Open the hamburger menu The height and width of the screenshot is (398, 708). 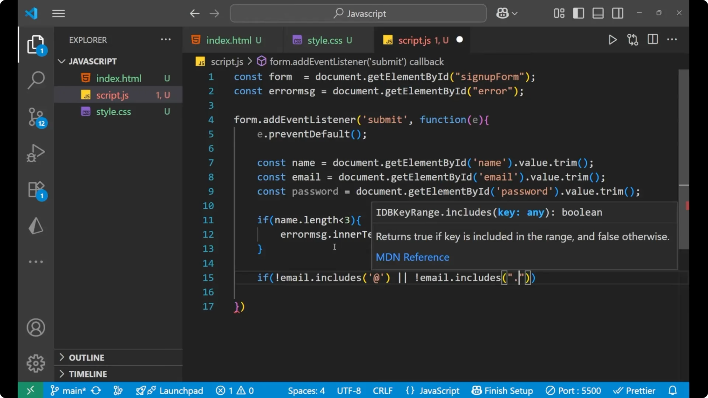58,14
